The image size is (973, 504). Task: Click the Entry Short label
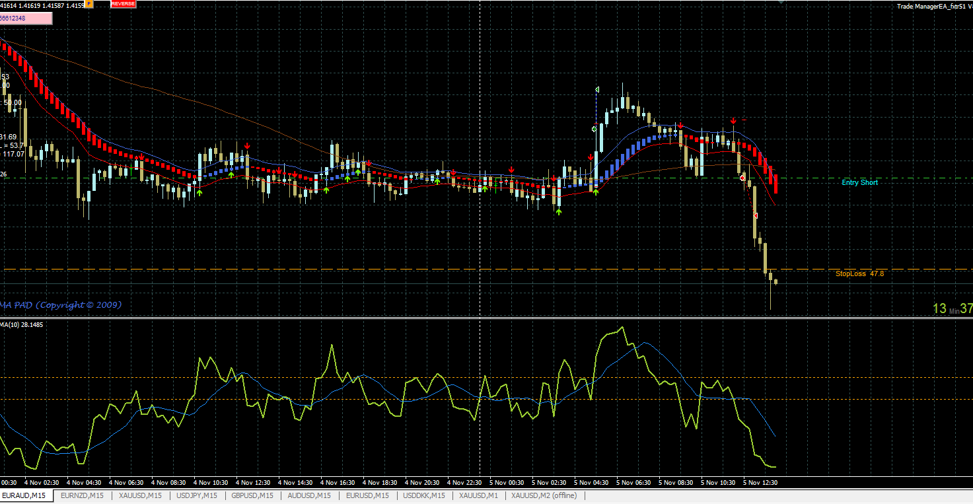click(x=860, y=182)
